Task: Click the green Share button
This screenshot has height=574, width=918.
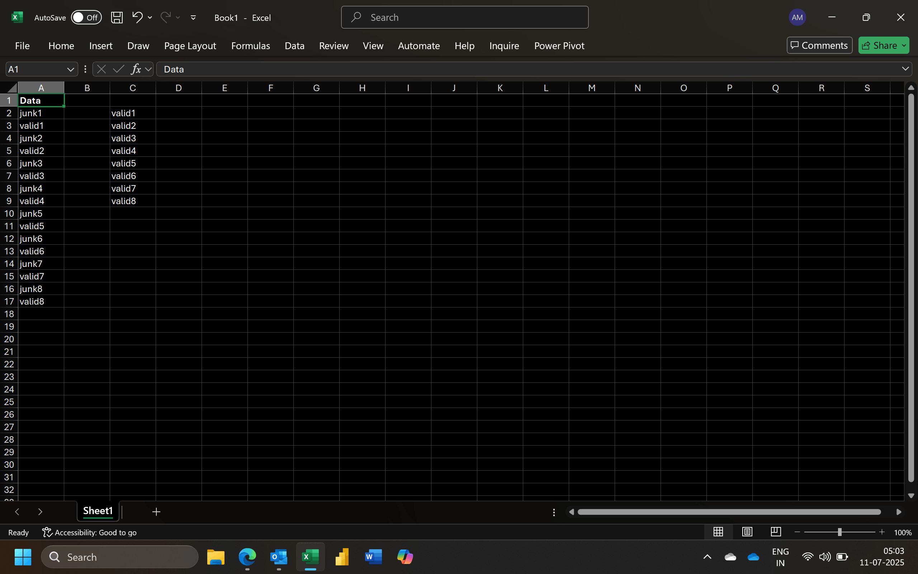Action: point(879,46)
